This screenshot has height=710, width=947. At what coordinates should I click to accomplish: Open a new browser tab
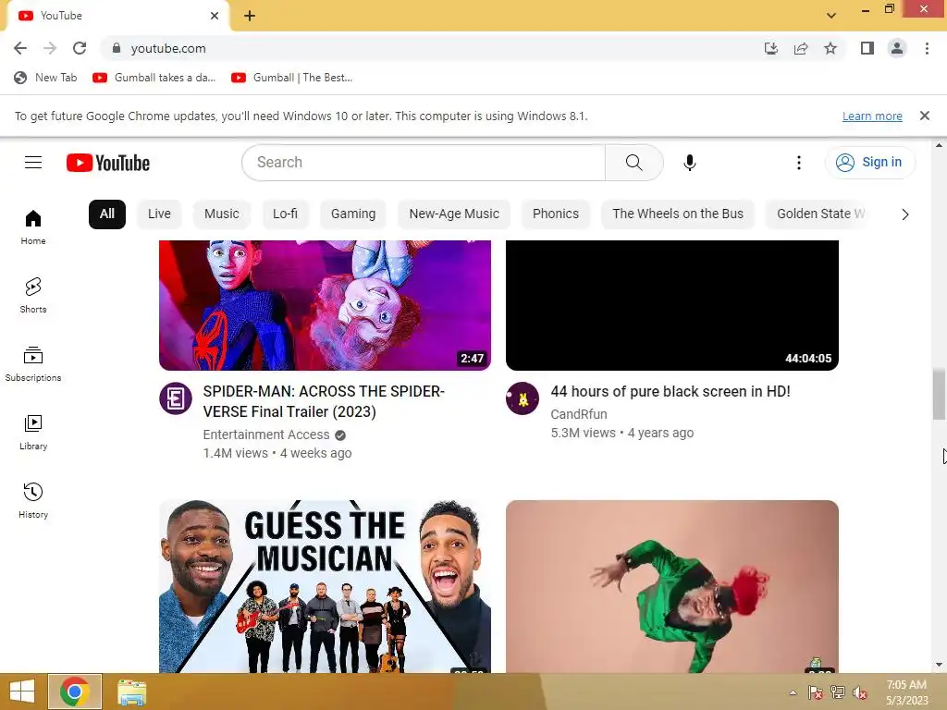pyautogui.click(x=250, y=16)
